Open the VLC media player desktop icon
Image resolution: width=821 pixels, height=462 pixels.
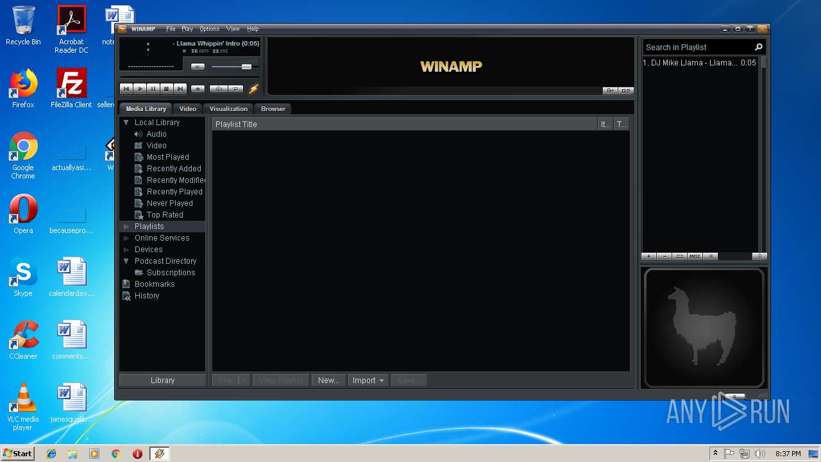[23, 407]
